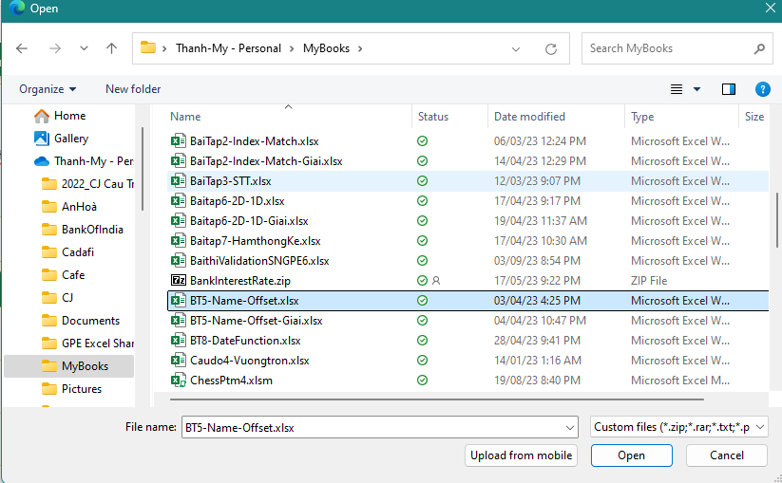This screenshot has height=483, width=782.
Task: Click the Back navigation arrow
Action: (x=22, y=48)
